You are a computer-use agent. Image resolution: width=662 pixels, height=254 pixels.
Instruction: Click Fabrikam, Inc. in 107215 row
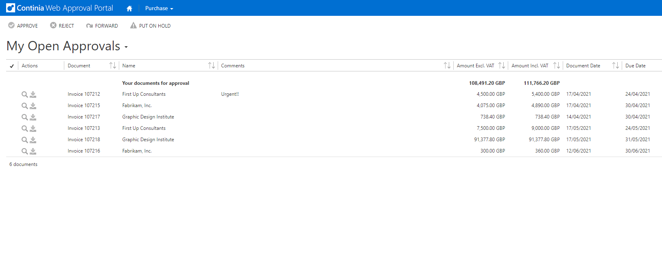[x=137, y=105]
